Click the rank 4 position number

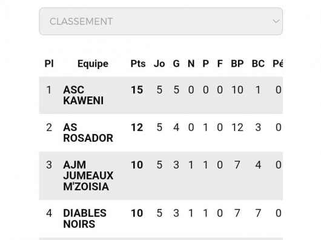(49, 213)
